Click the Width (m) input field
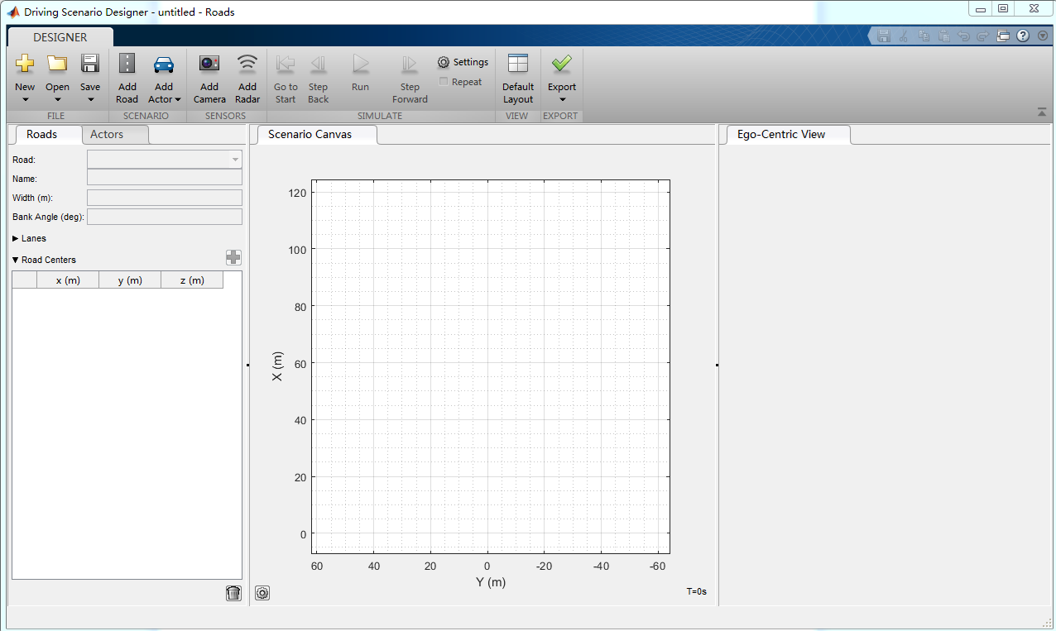This screenshot has width=1056, height=631. (165, 197)
